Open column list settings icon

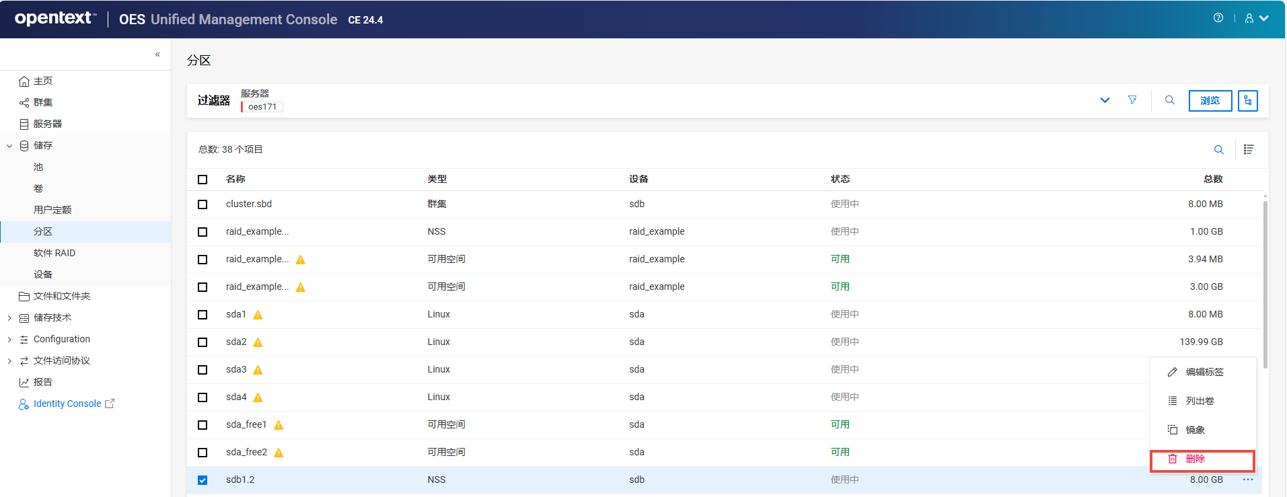[1249, 149]
